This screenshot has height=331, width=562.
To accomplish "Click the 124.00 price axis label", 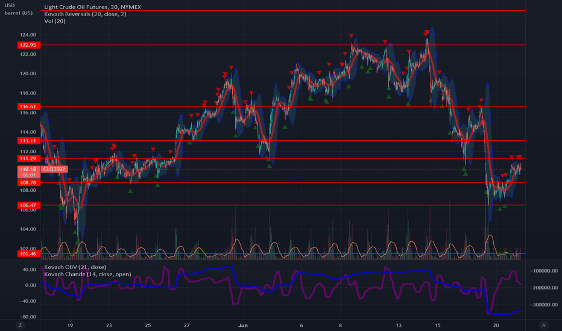I will (28, 35).
